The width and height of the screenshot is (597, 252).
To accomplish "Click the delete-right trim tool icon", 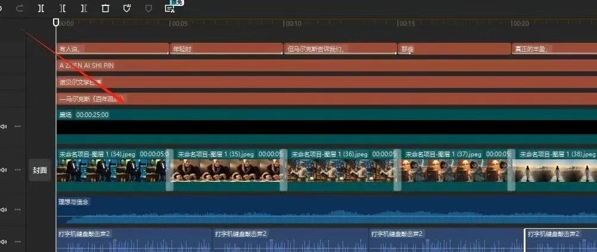I will [x=83, y=8].
